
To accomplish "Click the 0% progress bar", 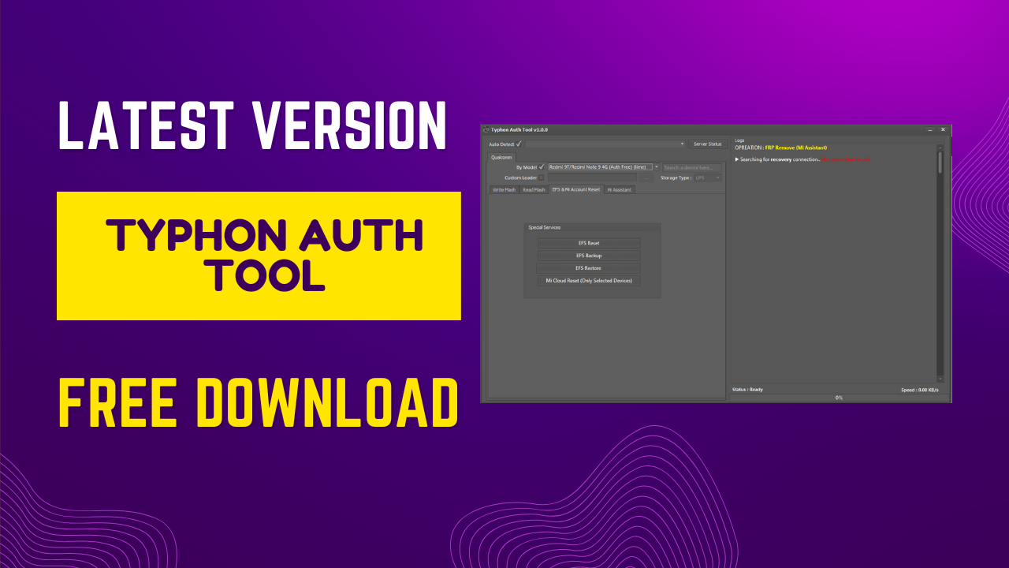I will click(839, 398).
